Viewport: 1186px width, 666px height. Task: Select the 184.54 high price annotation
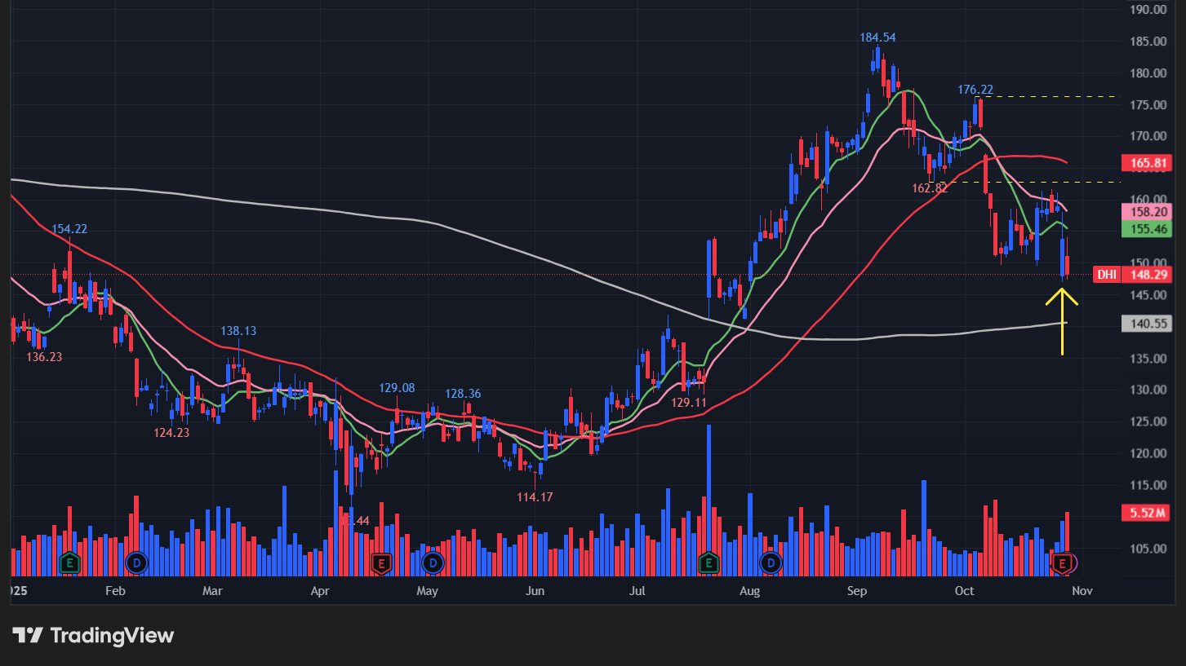(877, 37)
